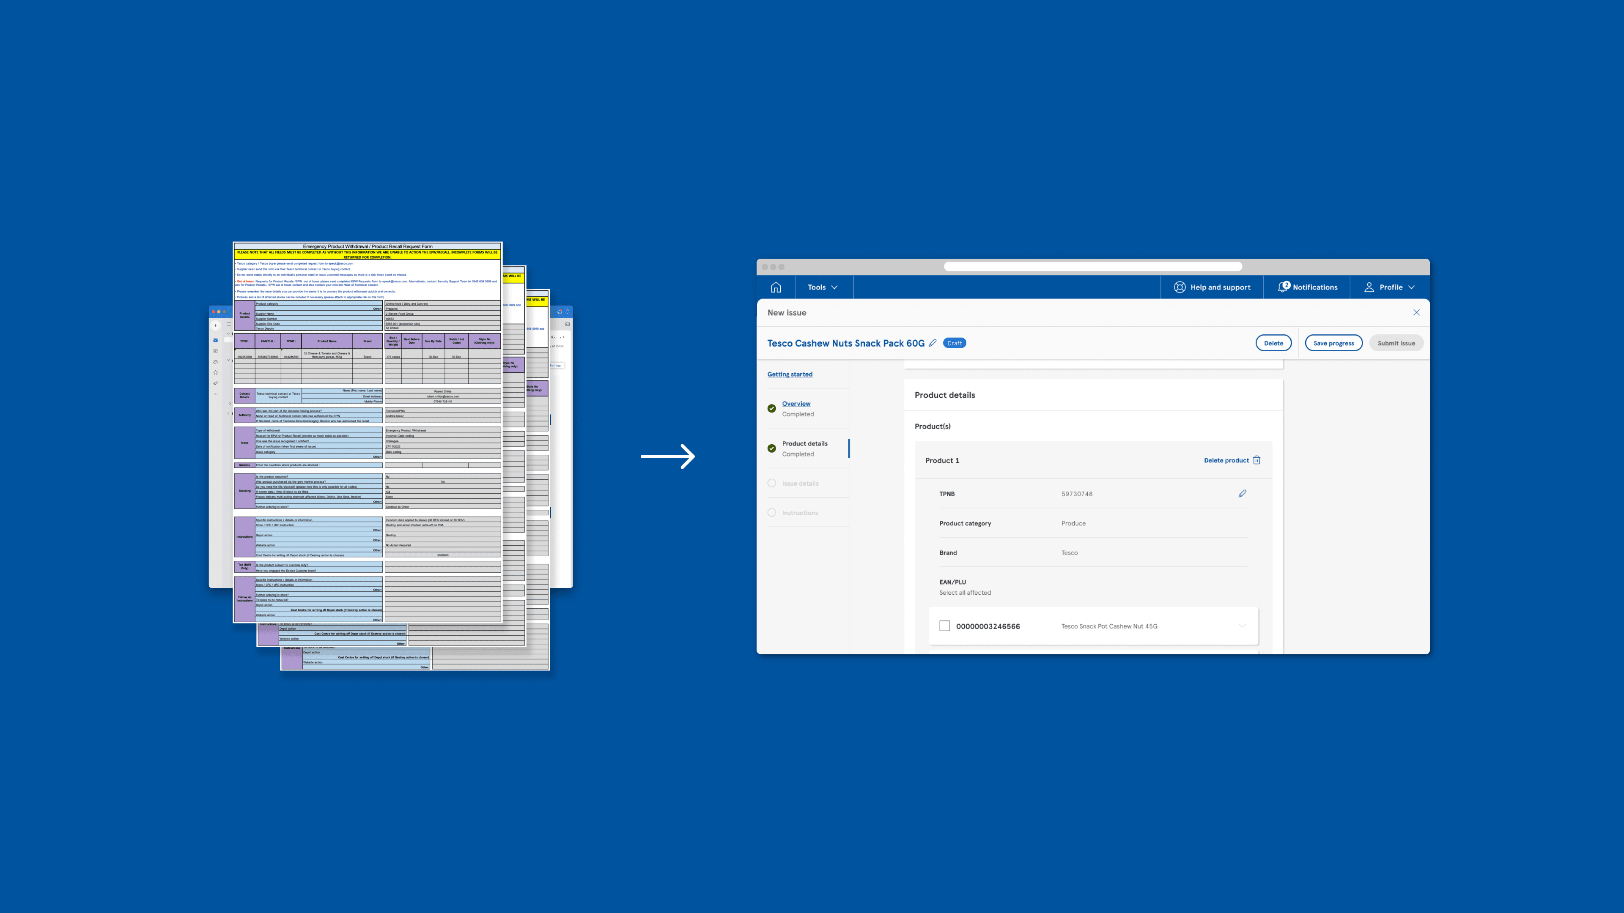
Task: Select Product details step in sidebar
Action: (x=804, y=443)
